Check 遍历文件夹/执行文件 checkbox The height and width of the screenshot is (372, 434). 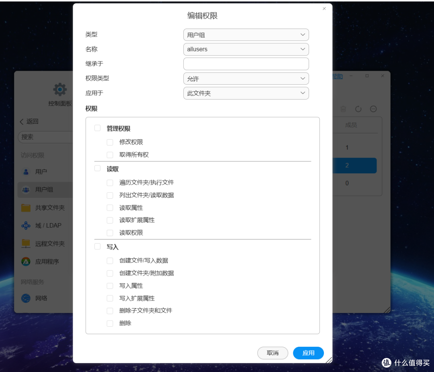[x=110, y=183]
